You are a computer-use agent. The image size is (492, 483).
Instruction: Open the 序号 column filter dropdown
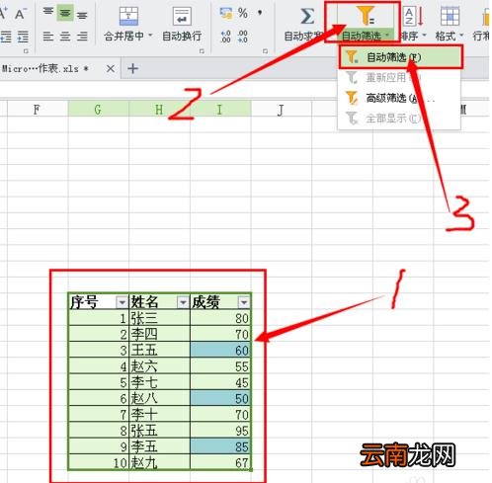coord(122,301)
